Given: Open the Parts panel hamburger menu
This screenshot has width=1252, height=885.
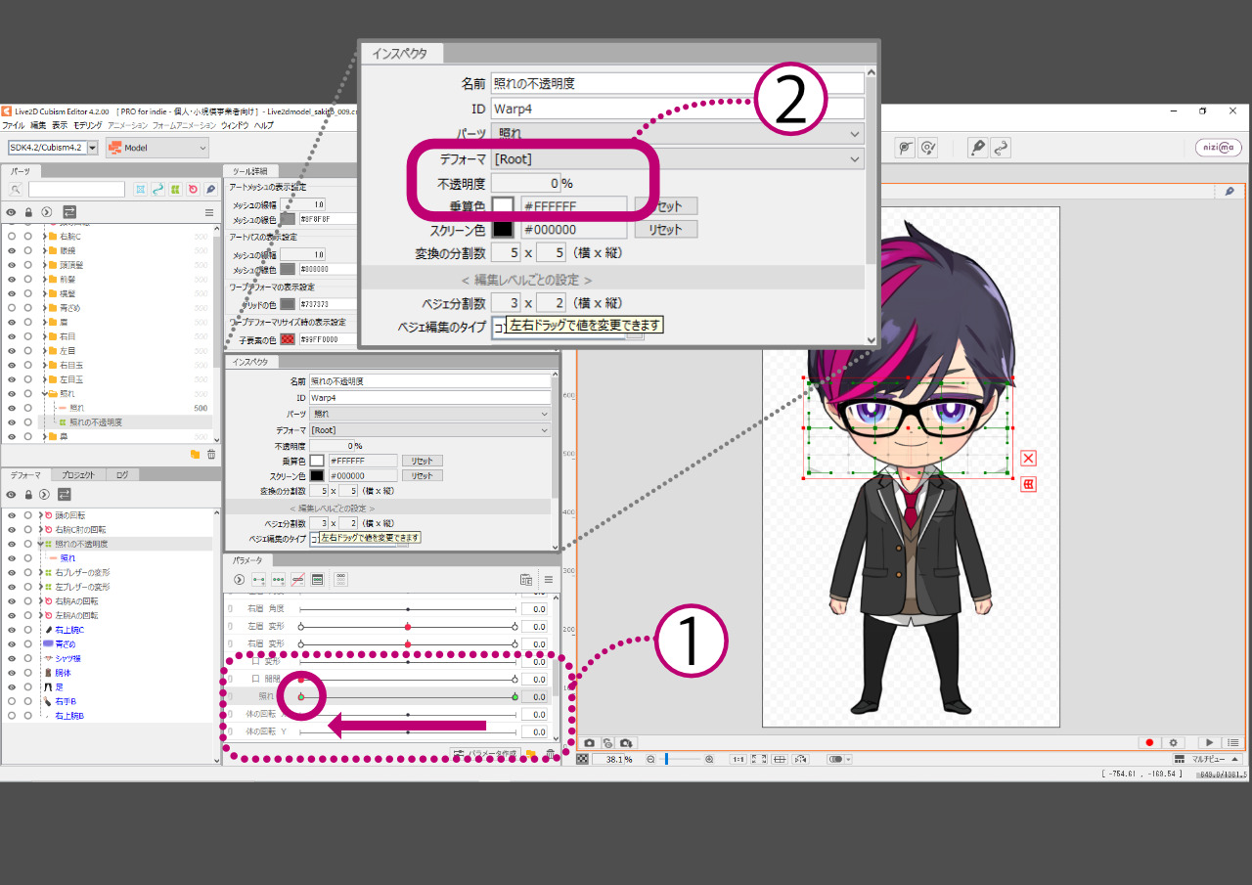Looking at the screenshot, I should pyautogui.click(x=208, y=212).
